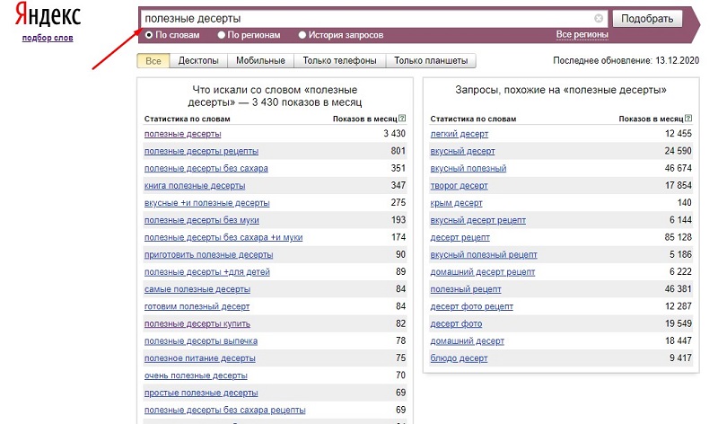This screenshot has height=424, width=718.
Task: Open десерт рецепт similar query link
Action: (x=460, y=237)
